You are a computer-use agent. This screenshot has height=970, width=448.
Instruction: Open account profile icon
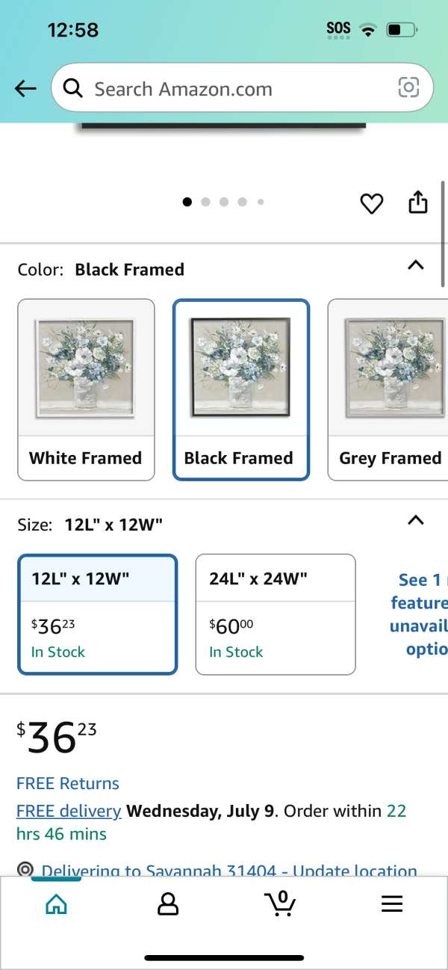(168, 904)
